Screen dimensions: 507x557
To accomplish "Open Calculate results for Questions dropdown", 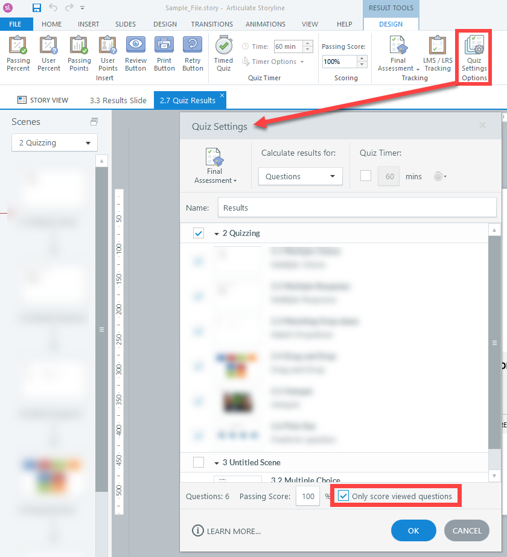I will tap(300, 176).
